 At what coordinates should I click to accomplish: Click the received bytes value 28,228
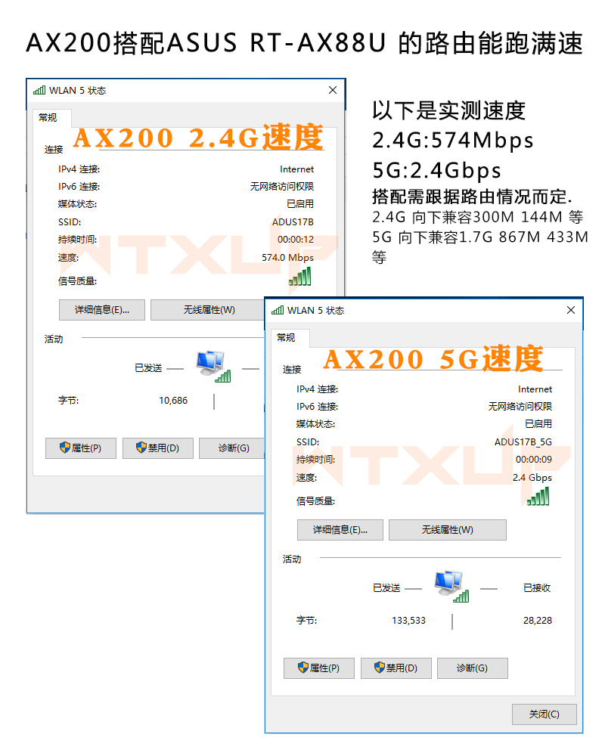pyautogui.click(x=538, y=621)
